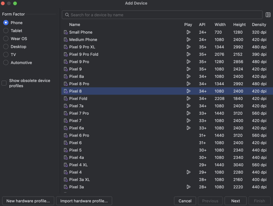
Task: Select the Pixel 9 Pro Fold name
Action: (x=84, y=54)
